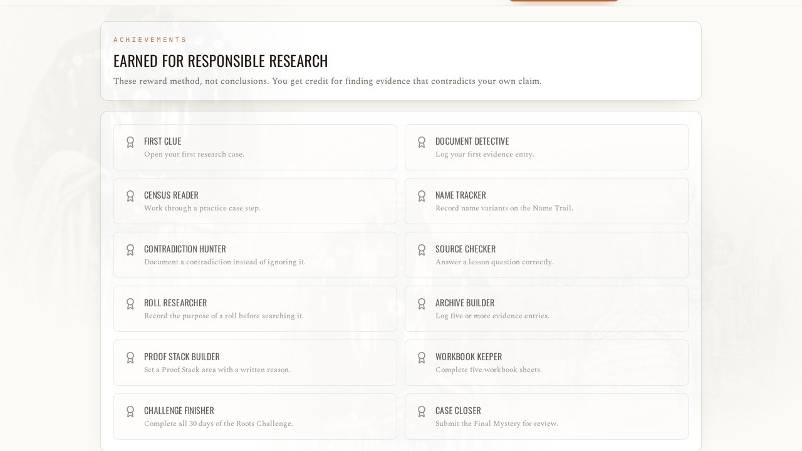802x451 pixels.
Task: Select "Document a contradiction instead of ignoring it."
Action: 225,262
